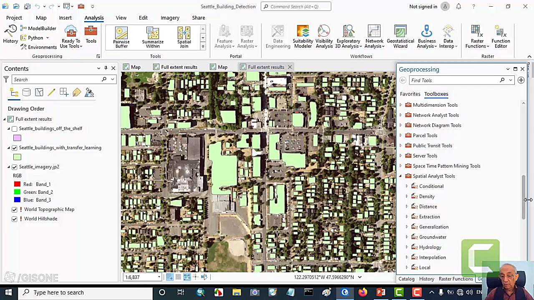
Task: Expand the Tools gallery dropdown
Action: pyautogui.click(x=203, y=46)
